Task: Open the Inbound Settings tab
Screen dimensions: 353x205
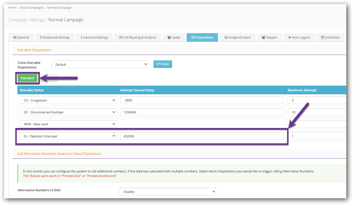Action: tap(94, 37)
